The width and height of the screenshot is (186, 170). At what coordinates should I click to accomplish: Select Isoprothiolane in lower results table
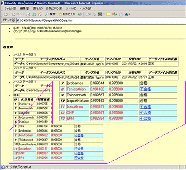point(27,144)
